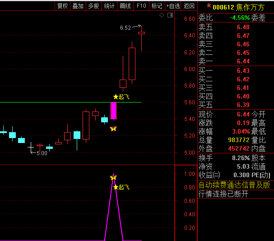Click the 最高 label
274x241 pixels.
pos(258,123)
